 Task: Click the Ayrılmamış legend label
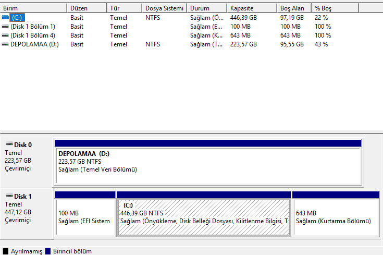pos(27,251)
